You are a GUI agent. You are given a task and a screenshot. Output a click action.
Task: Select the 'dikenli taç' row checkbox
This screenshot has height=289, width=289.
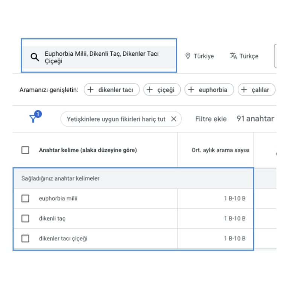click(x=25, y=218)
